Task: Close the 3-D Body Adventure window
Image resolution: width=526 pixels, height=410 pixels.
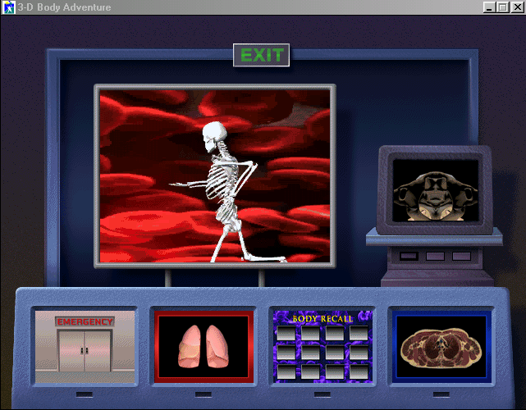Action: pyautogui.click(x=517, y=7)
